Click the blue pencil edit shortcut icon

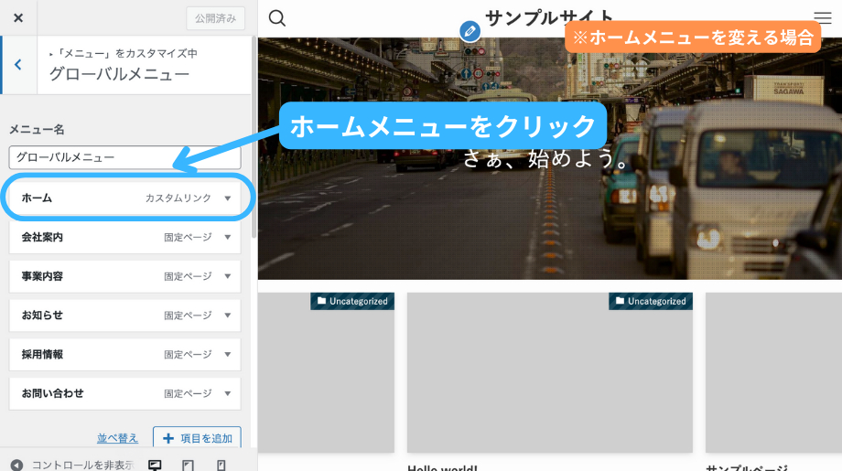[470, 31]
